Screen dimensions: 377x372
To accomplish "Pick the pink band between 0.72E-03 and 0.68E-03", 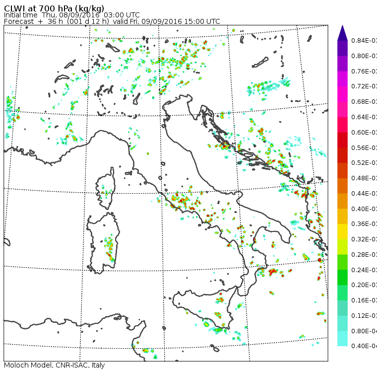I will 342,94.
